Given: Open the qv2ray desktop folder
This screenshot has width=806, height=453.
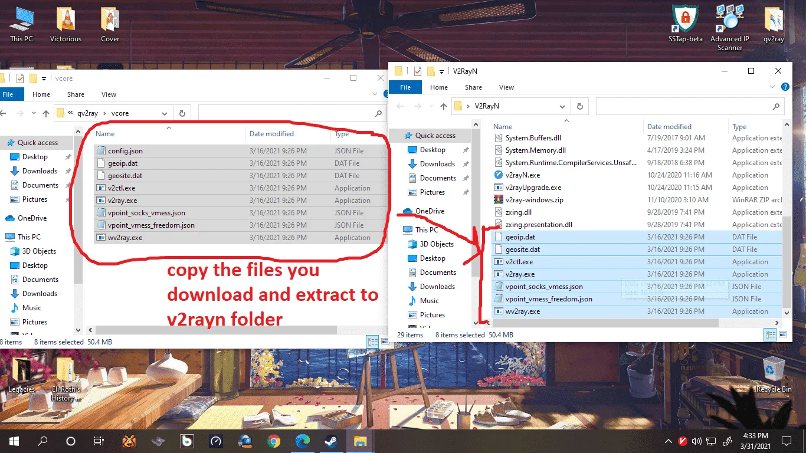Looking at the screenshot, I should pyautogui.click(x=774, y=25).
